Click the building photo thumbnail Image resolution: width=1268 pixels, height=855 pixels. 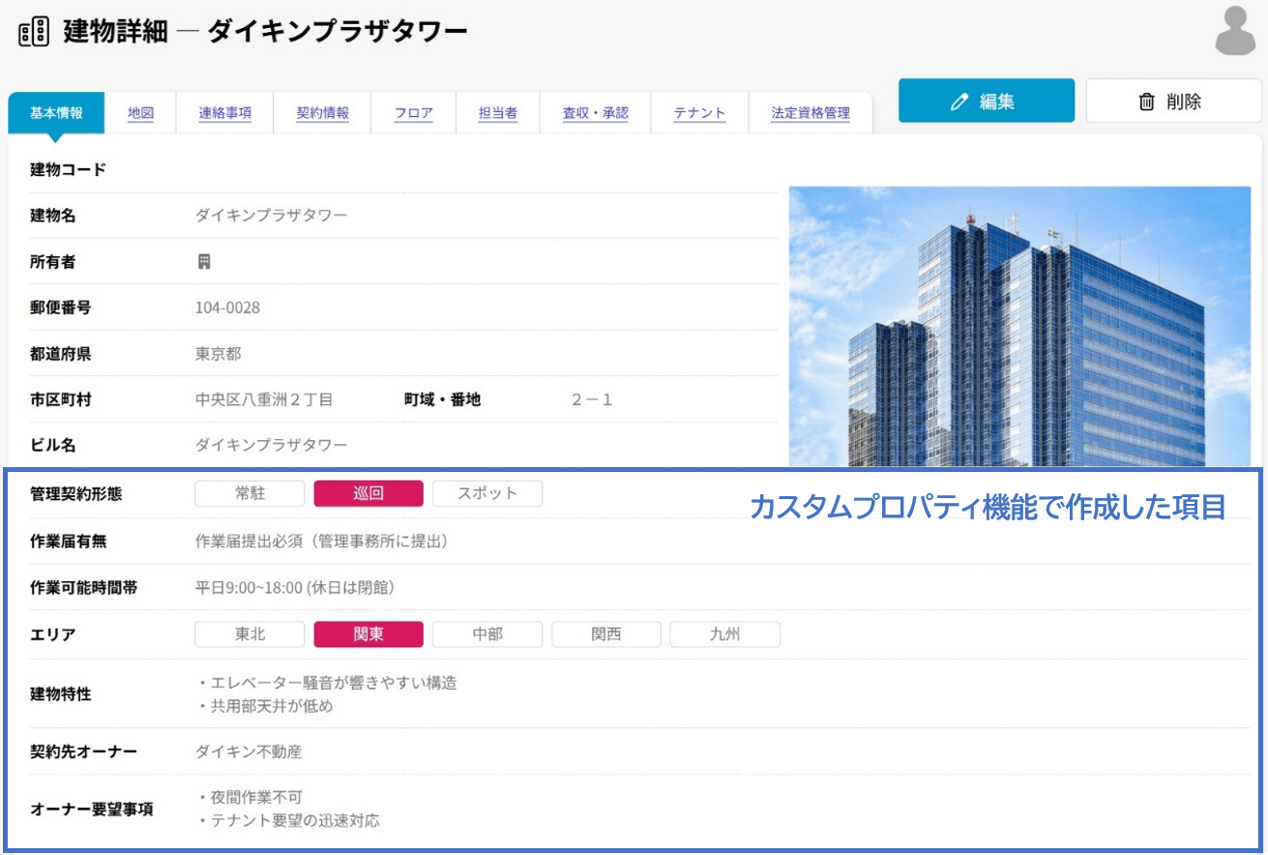1019,326
